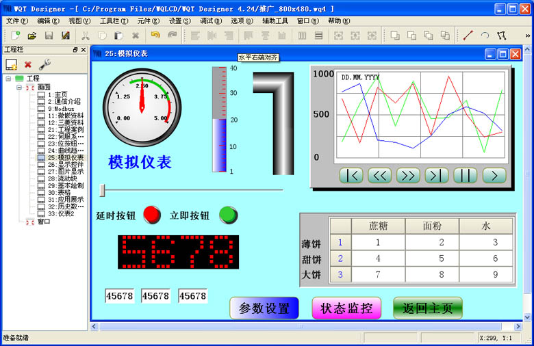Select the arc drawing tool
The width and height of the screenshot is (534, 346).
pos(485,36)
